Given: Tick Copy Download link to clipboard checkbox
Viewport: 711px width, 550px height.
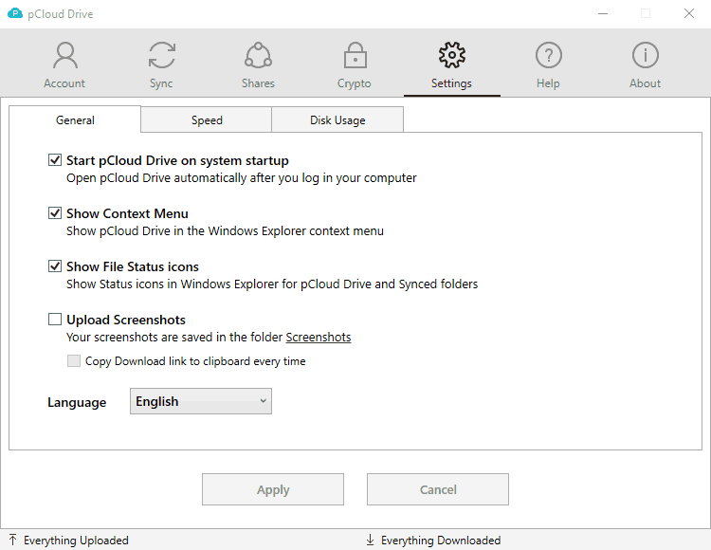Looking at the screenshot, I should click(73, 361).
